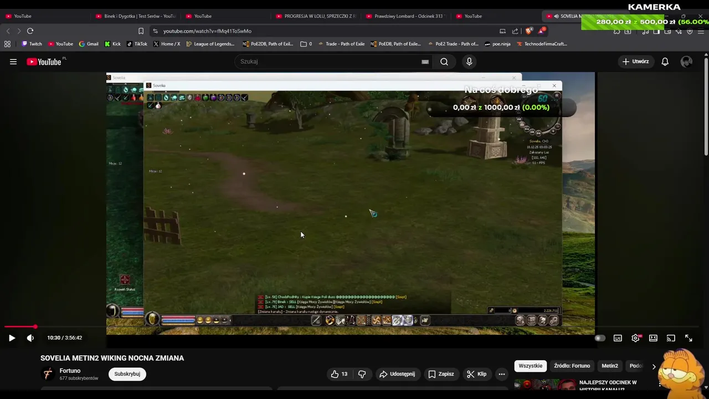This screenshot has height=399, width=709.
Task: Switch to Prawdziwy Lombard tab
Action: click(x=406, y=16)
